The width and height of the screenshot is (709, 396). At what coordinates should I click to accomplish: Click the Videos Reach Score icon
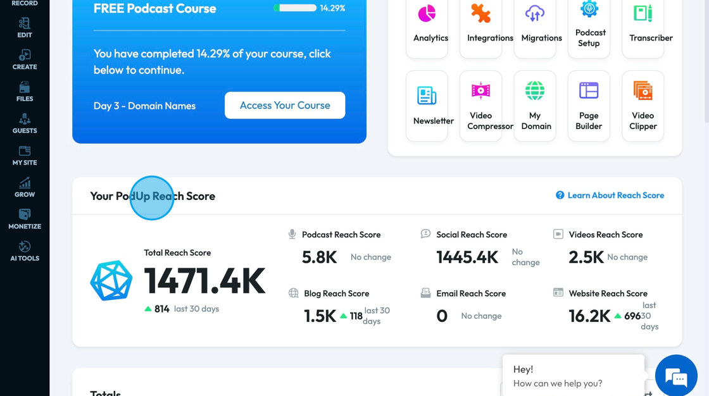click(x=558, y=234)
